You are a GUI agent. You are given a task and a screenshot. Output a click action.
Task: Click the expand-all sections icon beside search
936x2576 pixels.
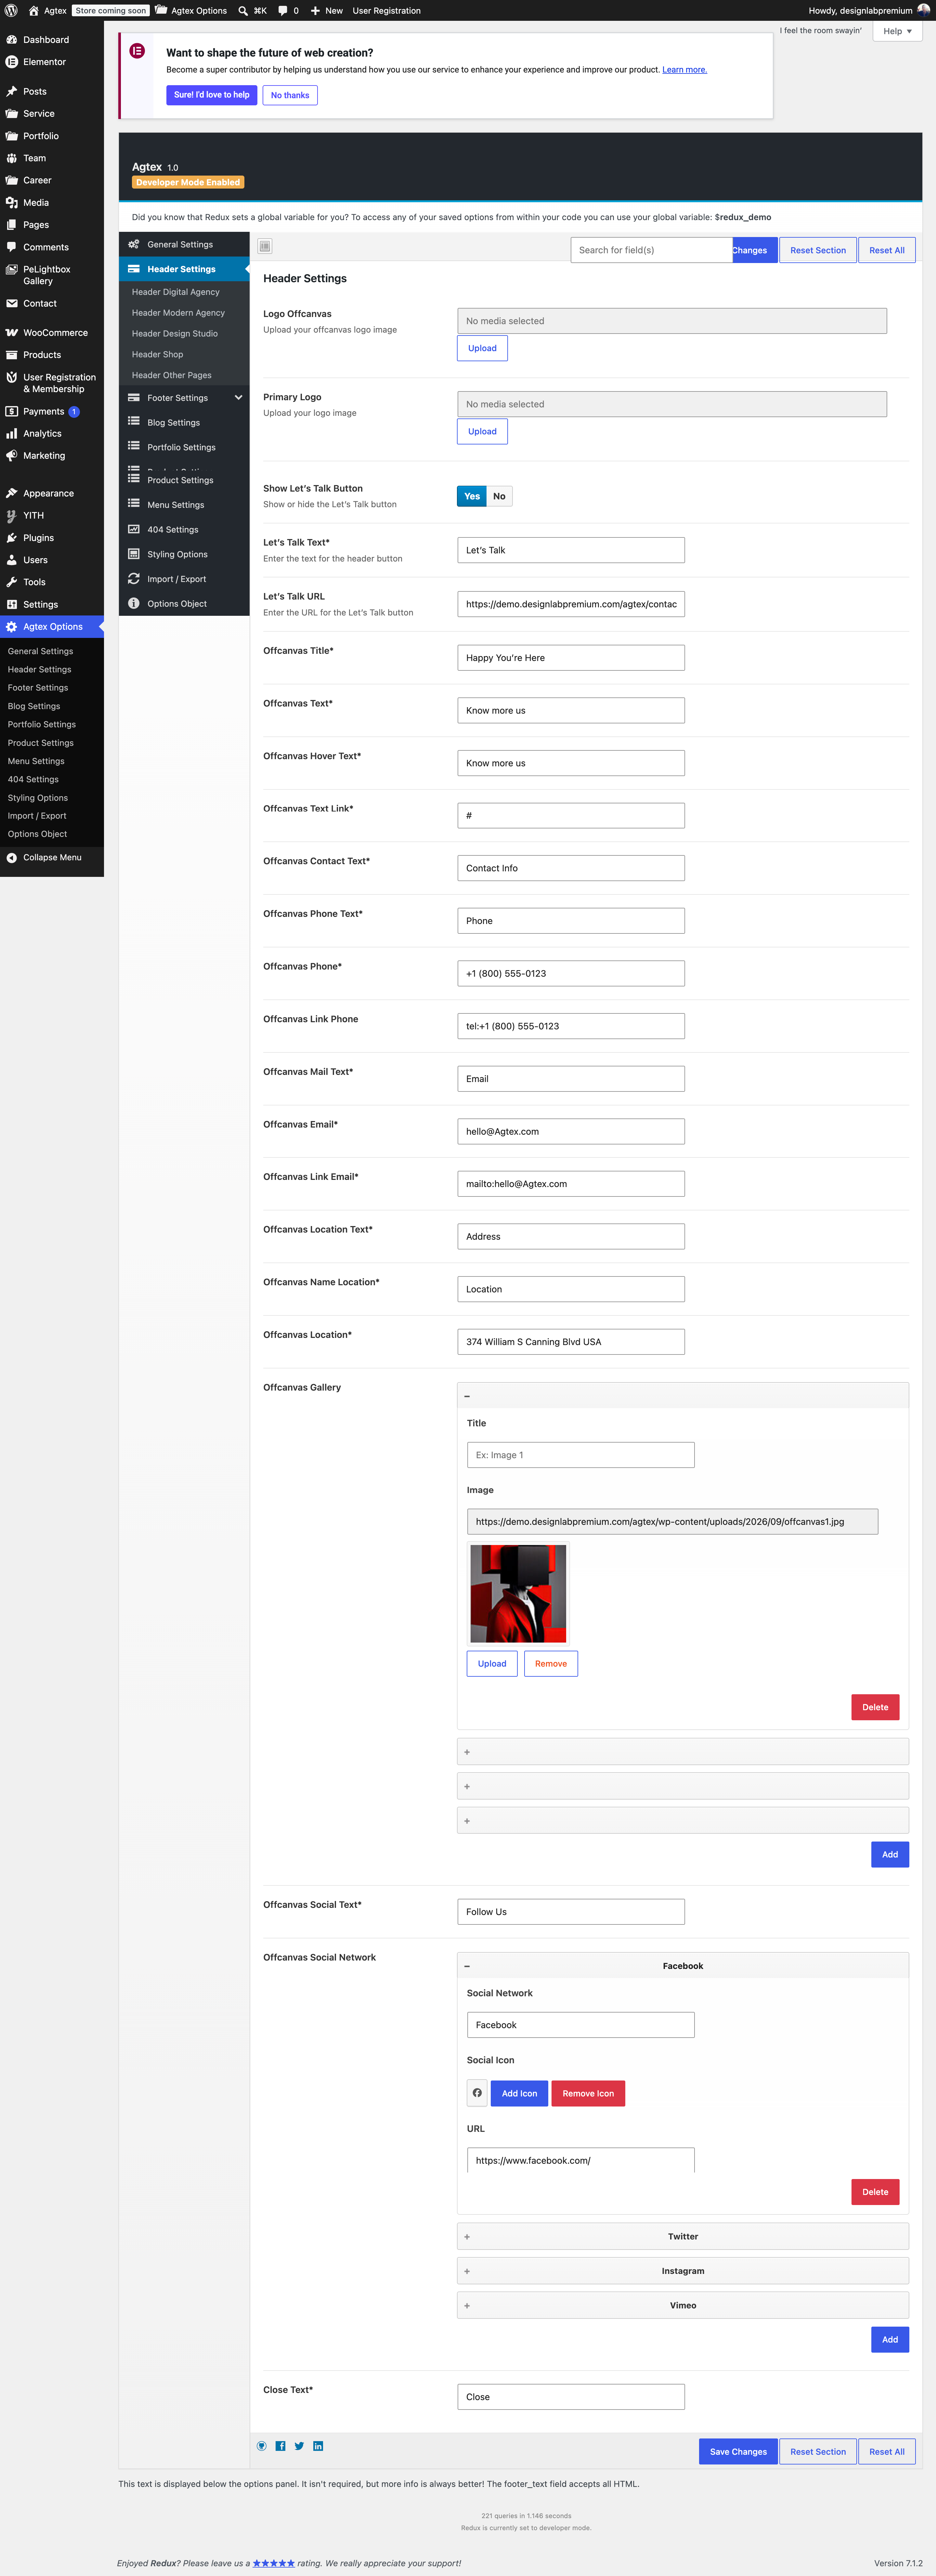[x=265, y=246]
